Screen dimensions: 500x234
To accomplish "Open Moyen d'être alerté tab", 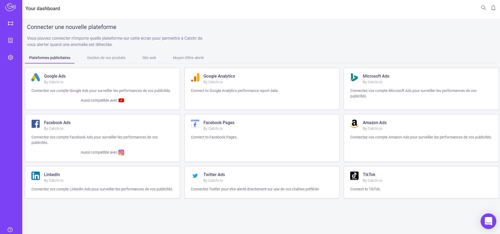I will (x=188, y=58).
